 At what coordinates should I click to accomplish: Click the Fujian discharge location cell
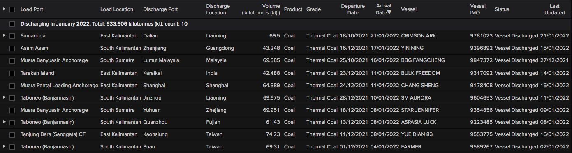(213, 122)
